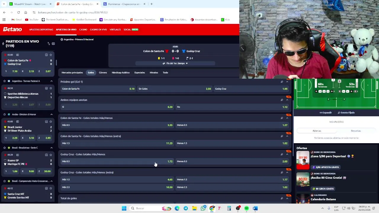Collapse the Argentina Torneo Federal A league
This screenshot has height=213, width=379.
pyautogui.click(x=51, y=81)
